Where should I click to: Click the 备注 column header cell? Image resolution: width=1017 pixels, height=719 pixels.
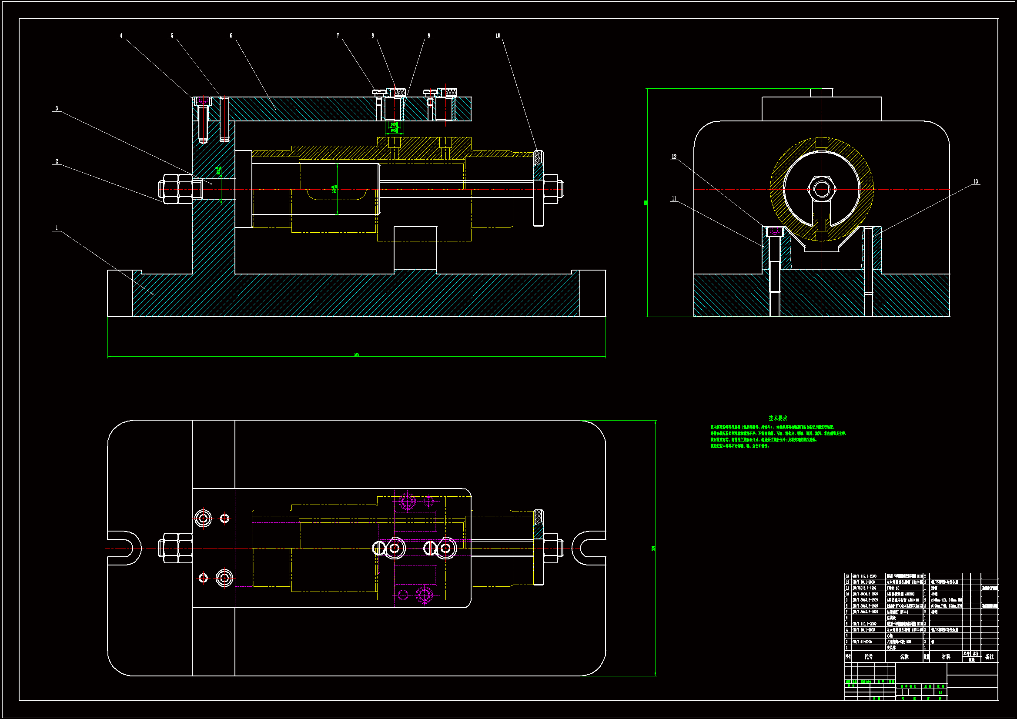[x=990, y=657]
